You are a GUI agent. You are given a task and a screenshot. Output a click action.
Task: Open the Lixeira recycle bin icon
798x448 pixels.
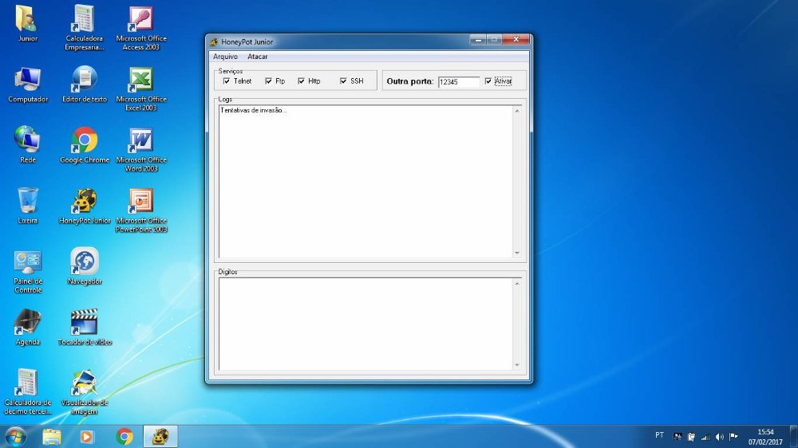[x=28, y=202]
